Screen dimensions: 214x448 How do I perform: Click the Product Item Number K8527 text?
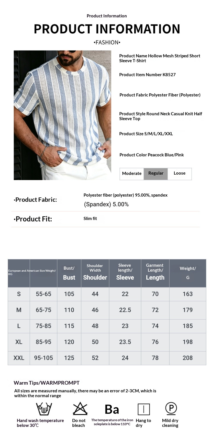148,75
